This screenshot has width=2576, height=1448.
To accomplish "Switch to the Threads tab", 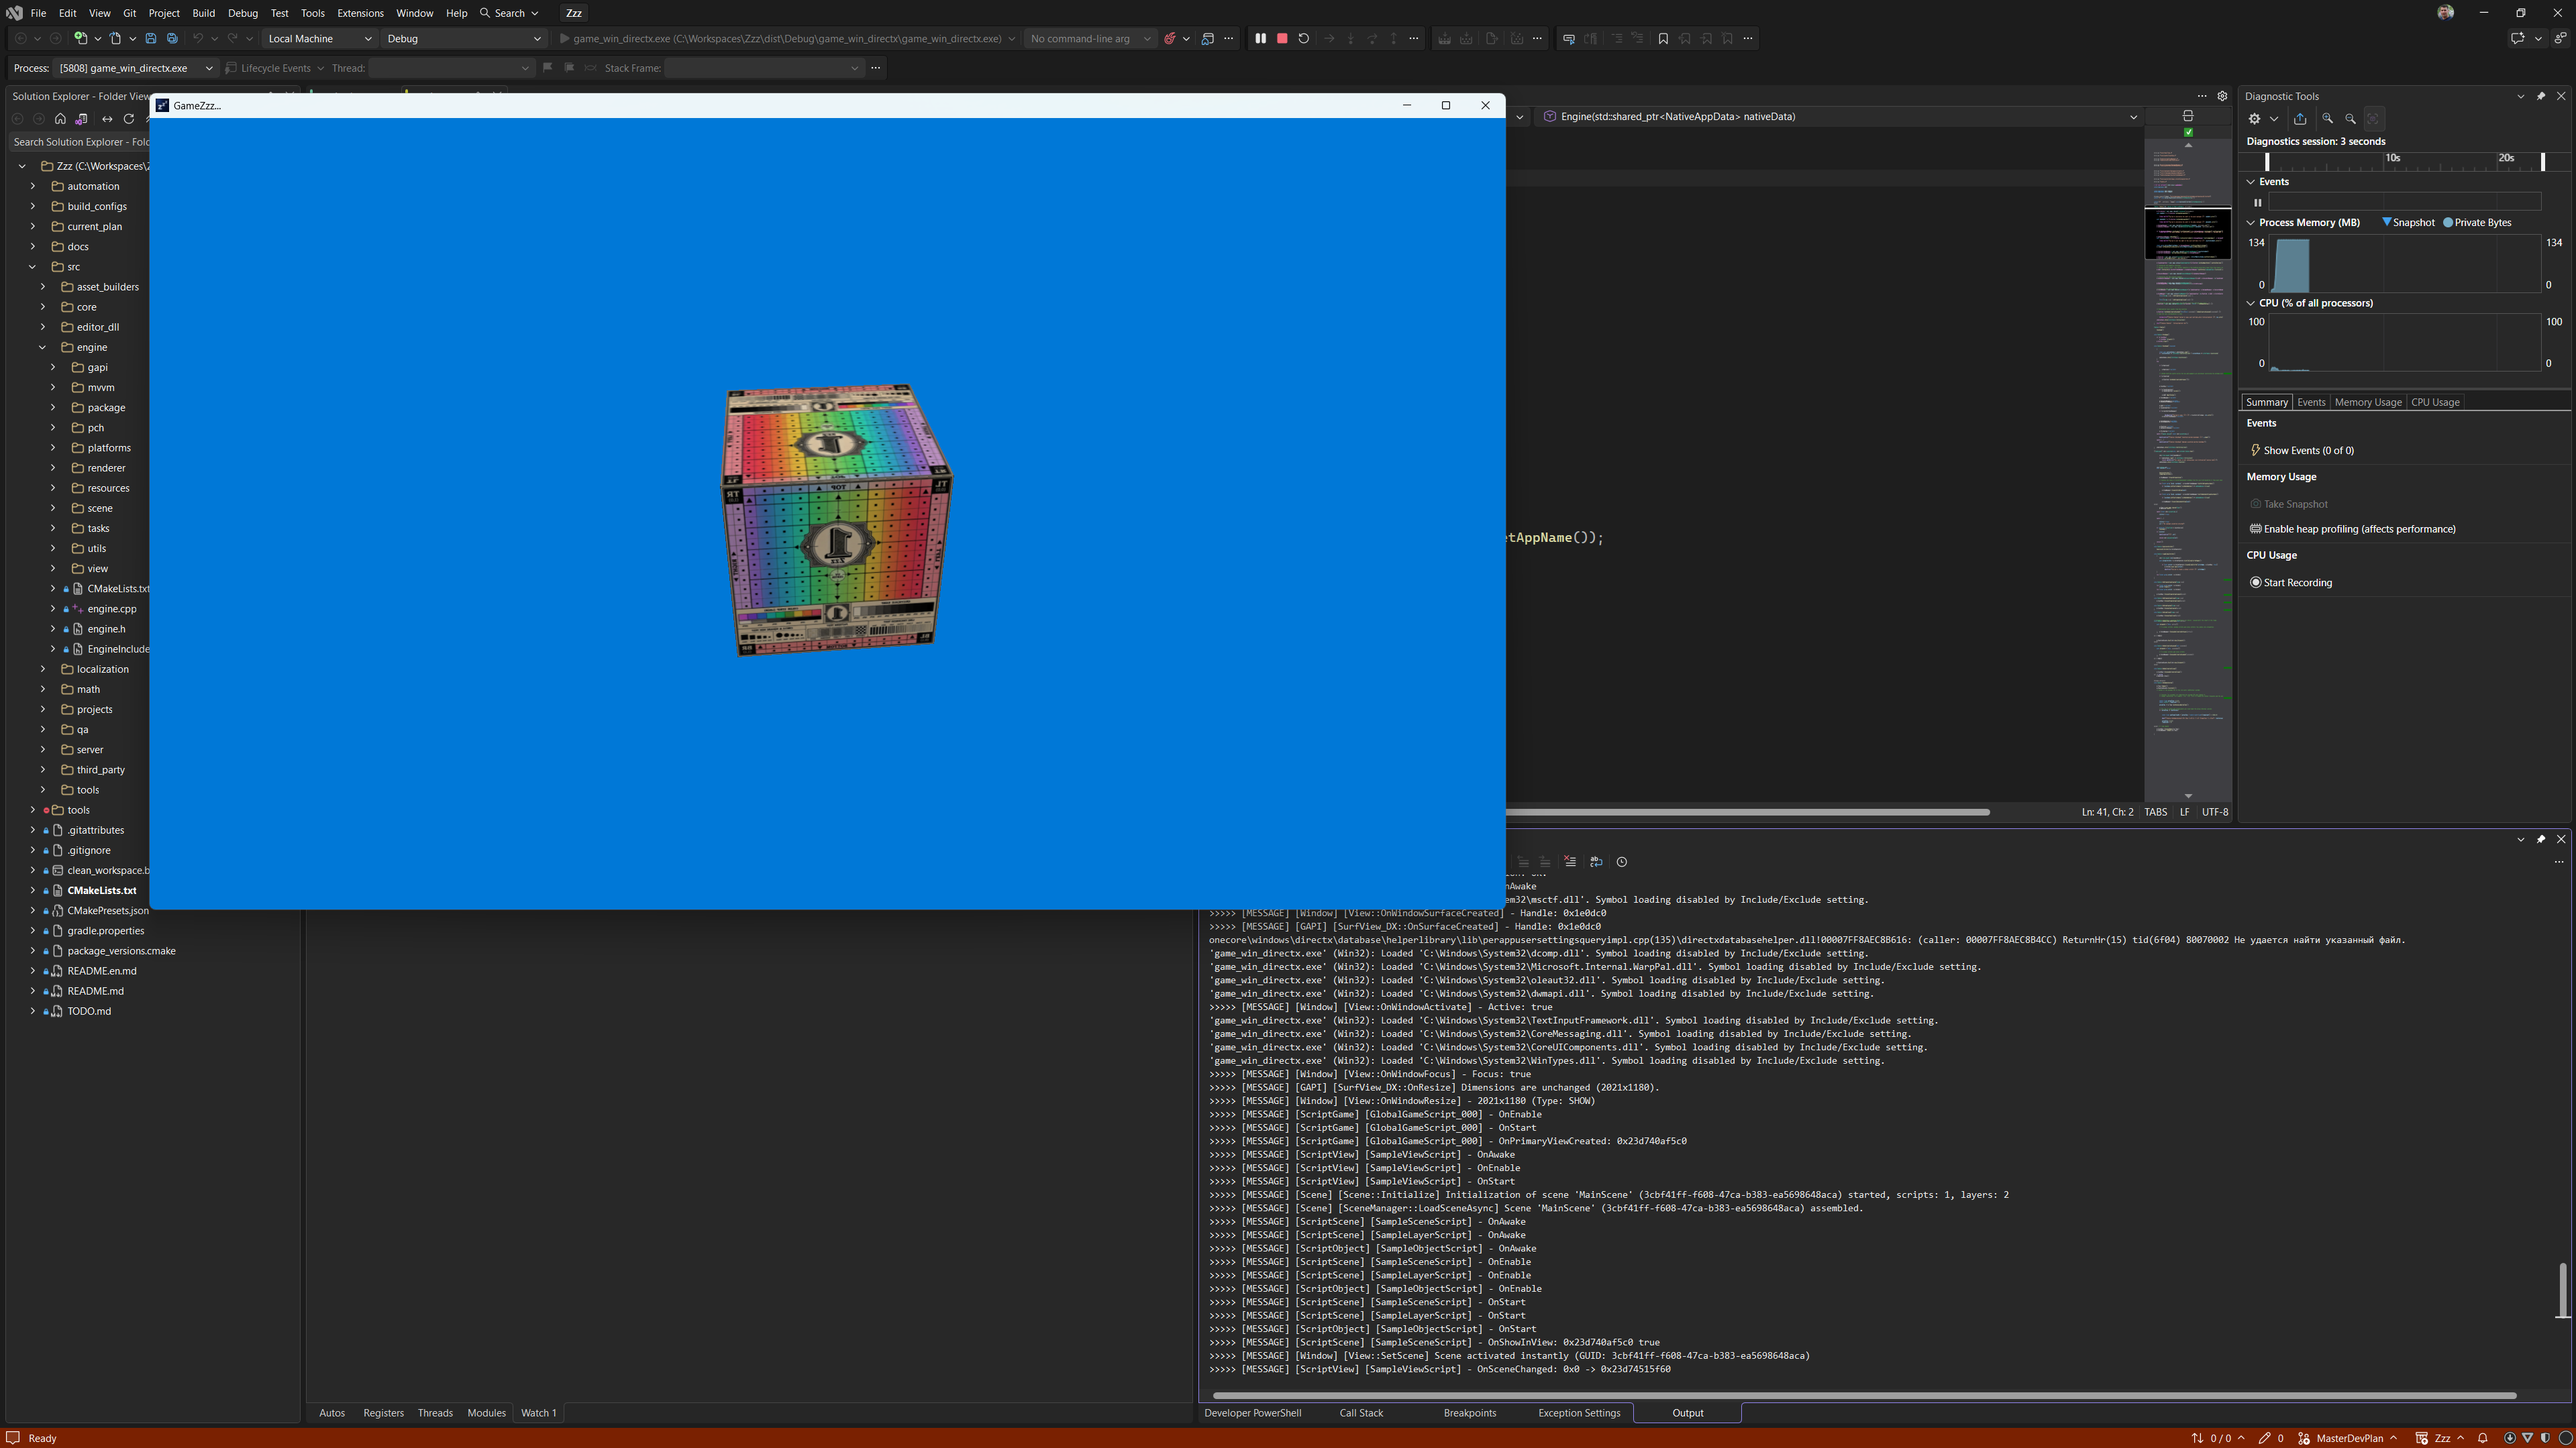I will (434, 1413).
